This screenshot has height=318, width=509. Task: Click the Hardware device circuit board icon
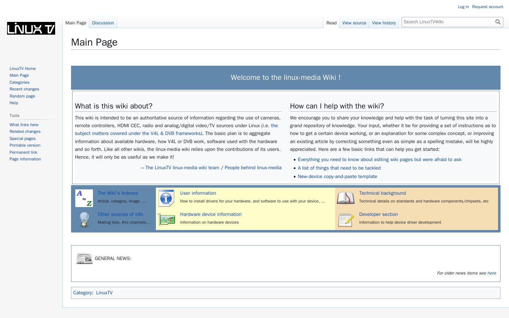click(166, 219)
